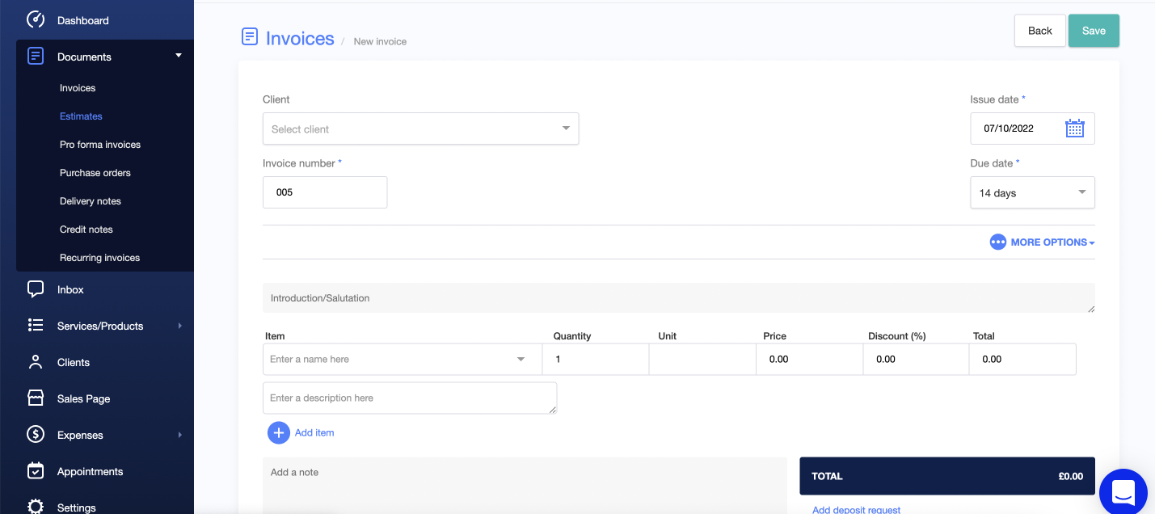Expand the MORE OPTIONS menu

(x=1042, y=242)
